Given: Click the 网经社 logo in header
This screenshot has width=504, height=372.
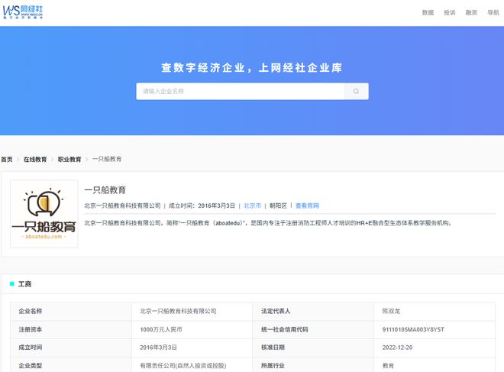Looking at the screenshot, I should click(22, 12).
